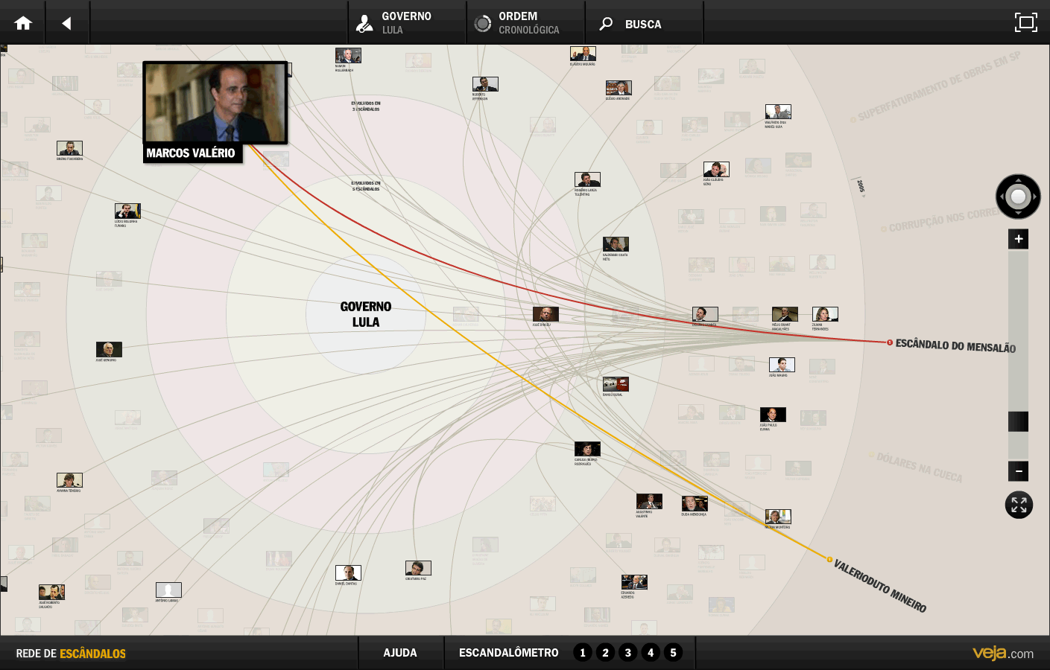Viewport: 1050px width, 670px height.
Task: Open the Marcos Valério large photo
Action: pos(215,102)
